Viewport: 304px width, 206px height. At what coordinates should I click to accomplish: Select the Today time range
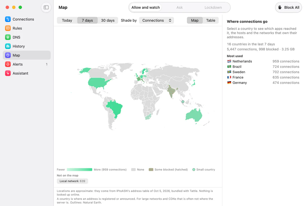[x=67, y=20]
